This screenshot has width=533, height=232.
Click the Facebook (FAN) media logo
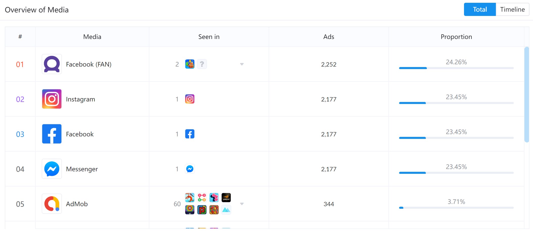52,64
